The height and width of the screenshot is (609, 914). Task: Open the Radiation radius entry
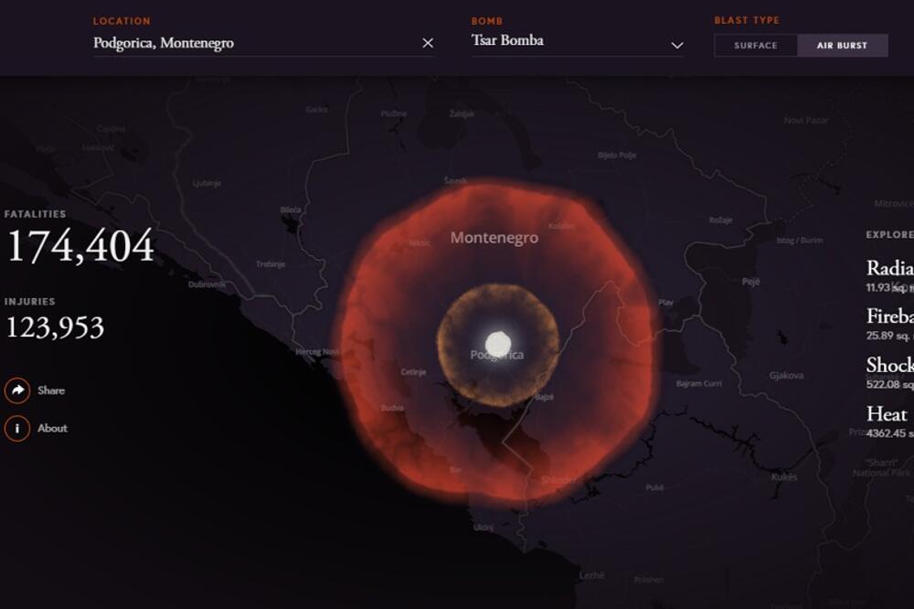coord(889,268)
